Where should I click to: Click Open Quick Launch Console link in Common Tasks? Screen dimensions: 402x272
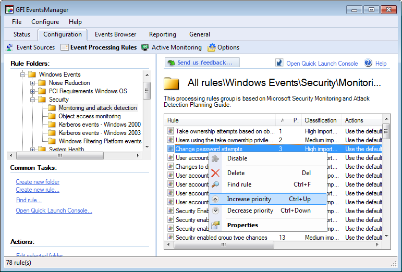click(x=54, y=211)
